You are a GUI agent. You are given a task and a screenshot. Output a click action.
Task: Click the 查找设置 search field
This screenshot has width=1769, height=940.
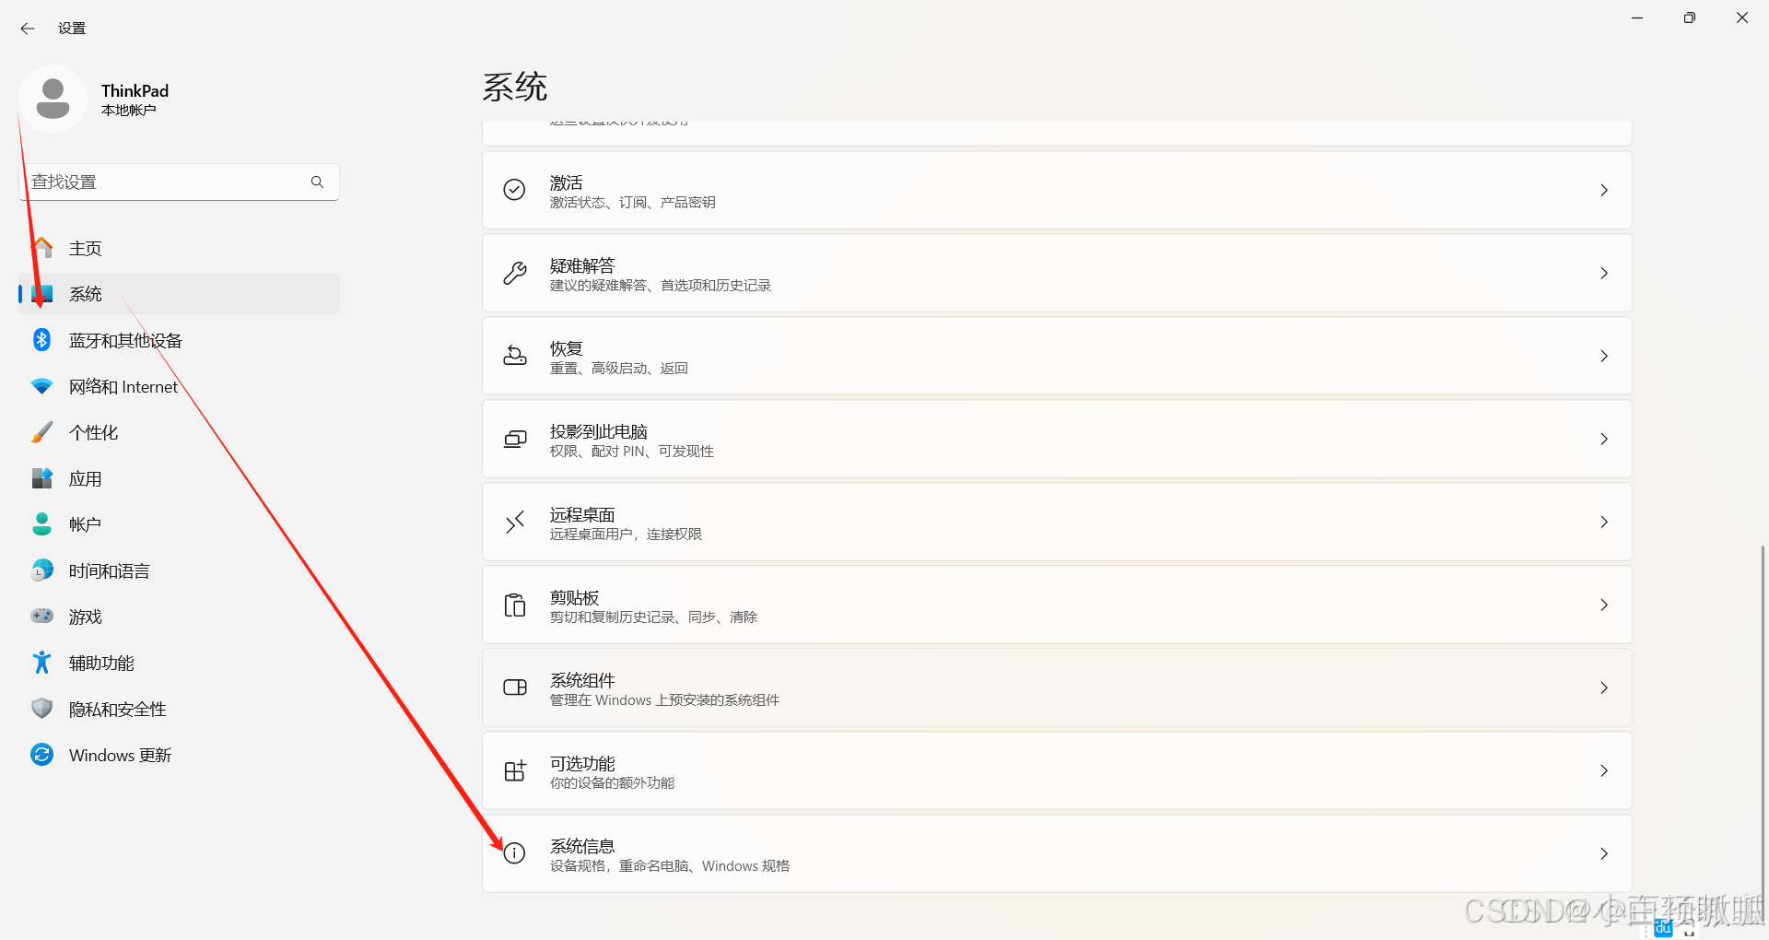[x=166, y=182]
